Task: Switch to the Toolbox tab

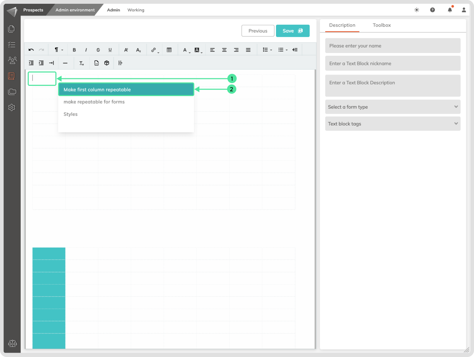Action: click(x=382, y=25)
